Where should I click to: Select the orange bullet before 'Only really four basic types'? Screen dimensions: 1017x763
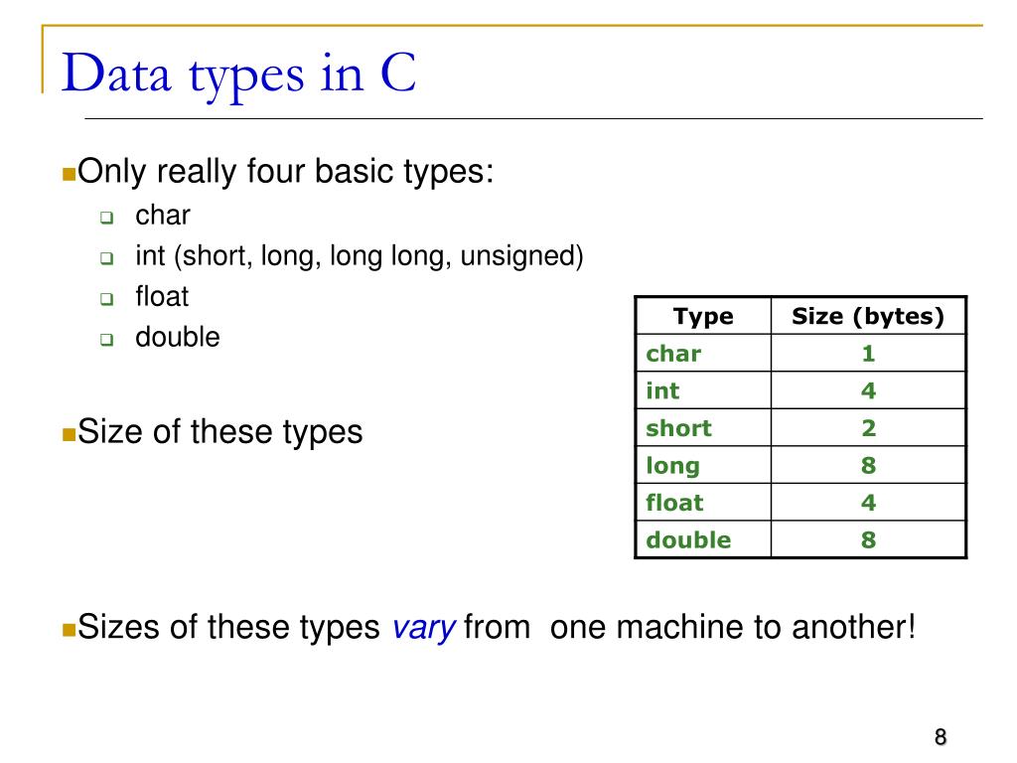click(69, 174)
